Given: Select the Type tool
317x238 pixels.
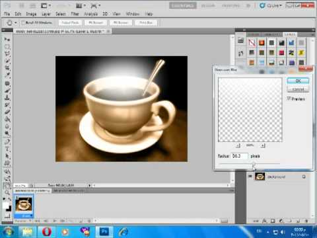Looking at the screenshot, I should [7, 148].
